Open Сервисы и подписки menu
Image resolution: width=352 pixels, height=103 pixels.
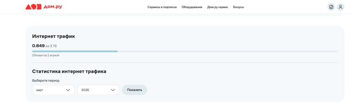click(162, 7)
